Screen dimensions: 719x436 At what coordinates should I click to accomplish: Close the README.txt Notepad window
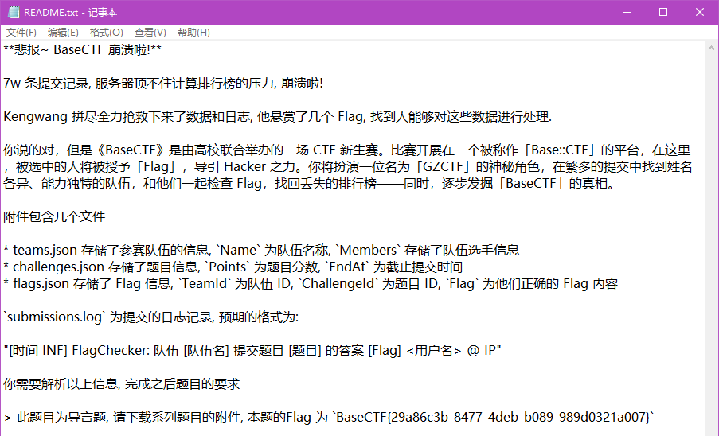(699, 12)
